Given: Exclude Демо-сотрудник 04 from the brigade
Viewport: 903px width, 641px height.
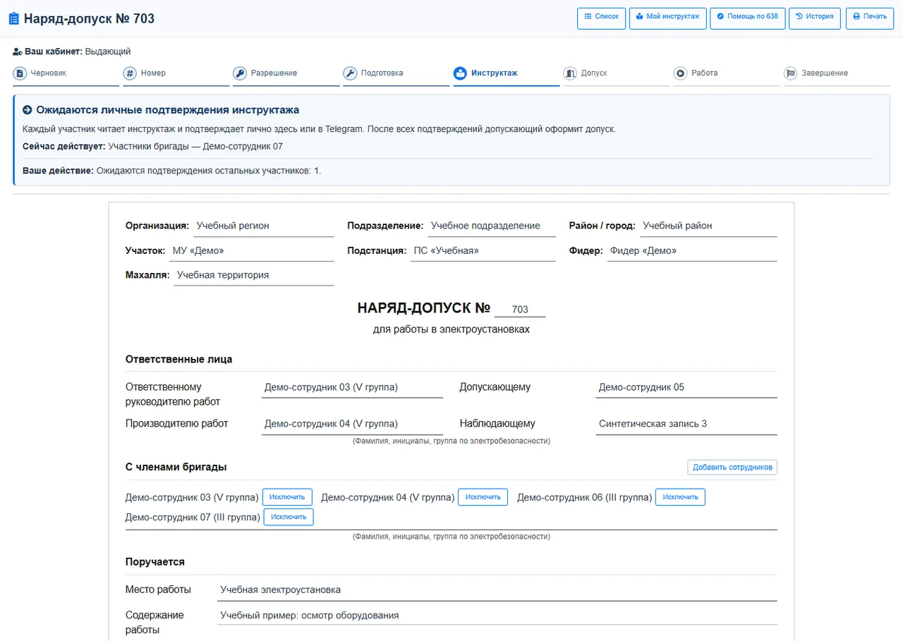Looking at the screenshot, I should click(x=483, y=497).
